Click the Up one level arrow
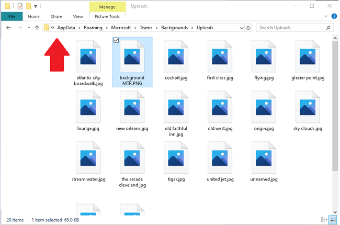 37,28
